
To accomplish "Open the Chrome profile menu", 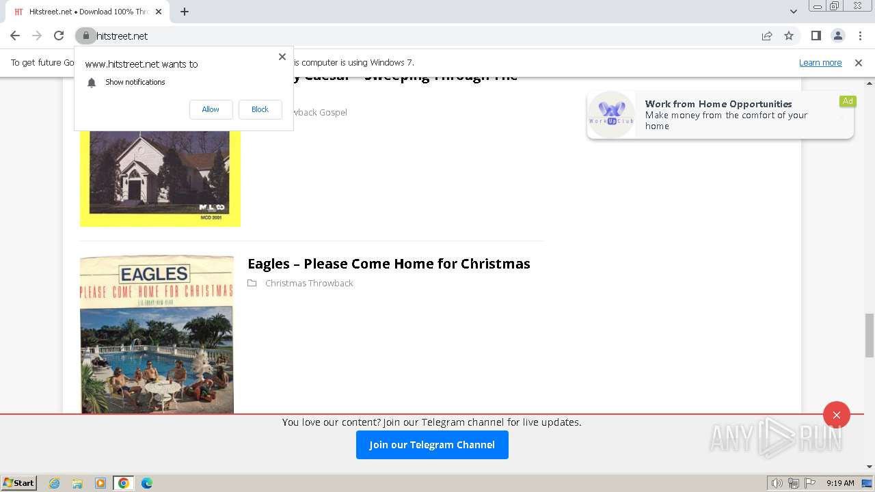I will point(837,36).
